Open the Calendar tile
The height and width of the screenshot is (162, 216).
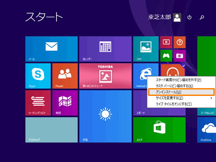pos(105,49)
